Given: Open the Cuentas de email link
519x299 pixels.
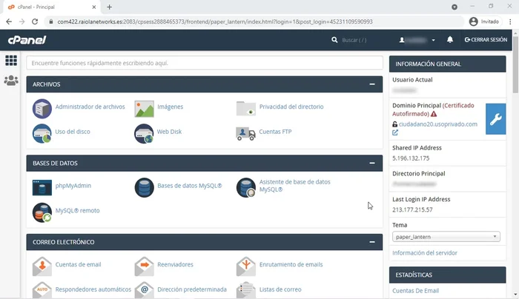Looking at the screenshot, I should tap(78, 264).
